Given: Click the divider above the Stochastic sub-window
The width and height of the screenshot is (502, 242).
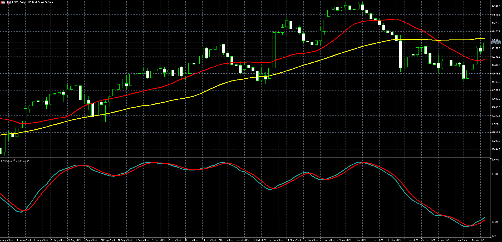Looking at the screenshot, I should (x=245, y=158).
